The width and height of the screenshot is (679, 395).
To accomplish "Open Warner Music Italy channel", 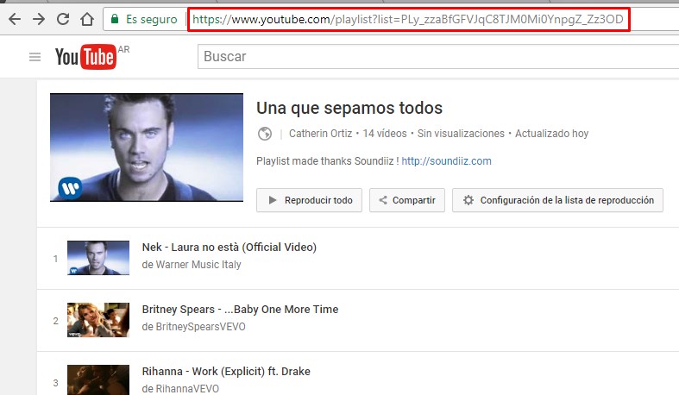I will (x=198, y=265).
